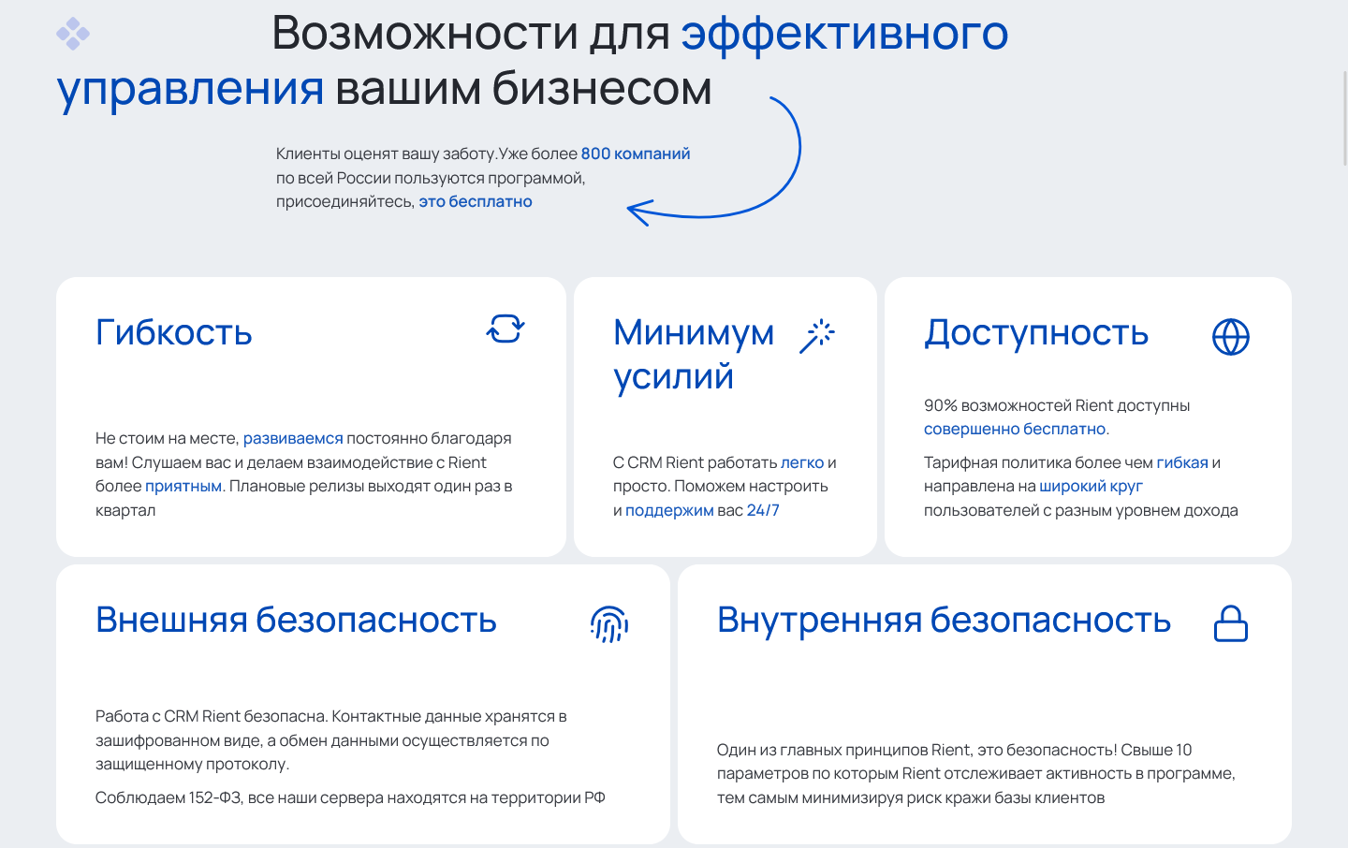Click the decorative diamond cluster icon top-left
1348x848 pixels.
[75, 34]
